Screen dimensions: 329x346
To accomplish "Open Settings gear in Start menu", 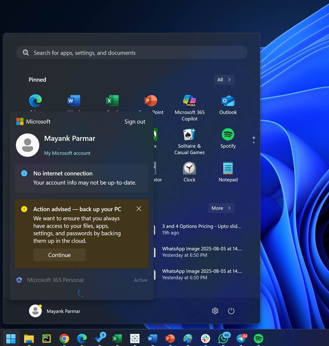I will tap(215, 311).
